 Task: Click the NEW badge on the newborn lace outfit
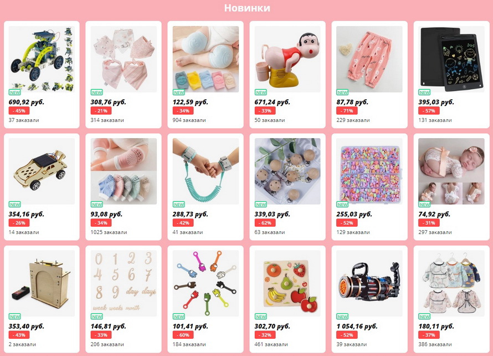[x=424, y=205]
